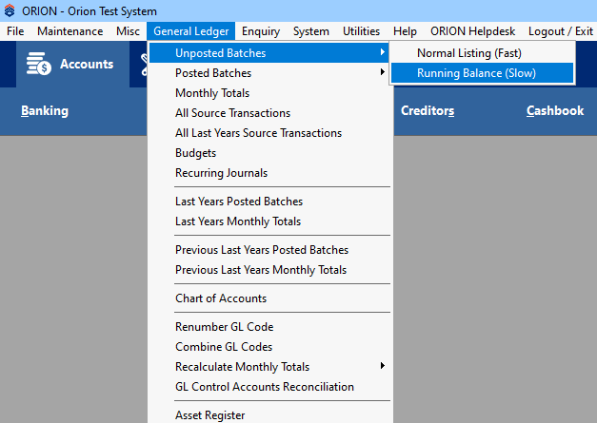Open the Maintenance menu

(x=70, y=31)
